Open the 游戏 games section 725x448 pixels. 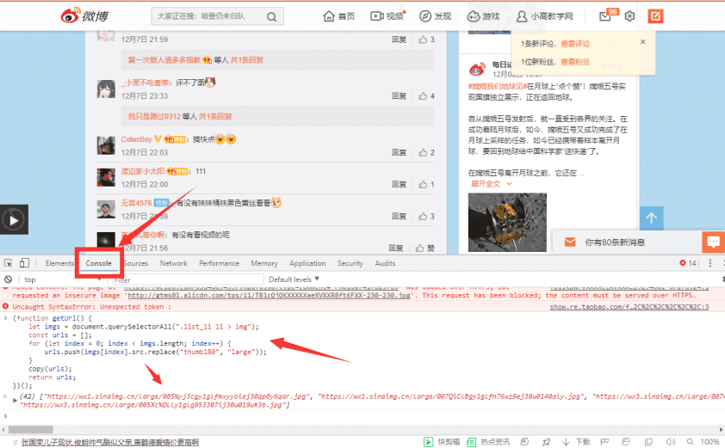[x=483, y=16]
